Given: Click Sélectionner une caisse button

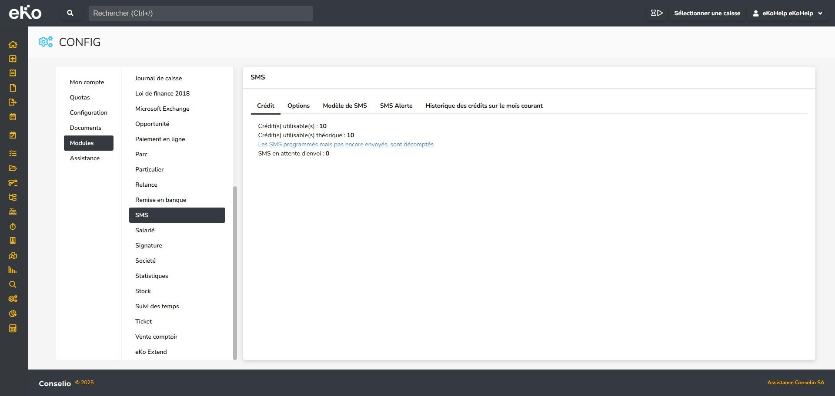Looking at the screenshot, I should [707, 13].
